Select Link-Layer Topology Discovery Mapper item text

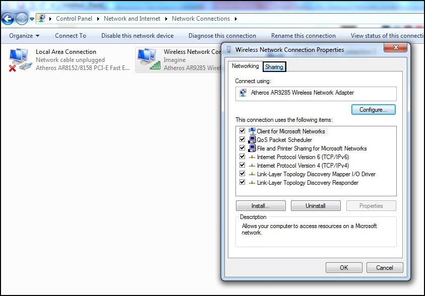(316, 174)
